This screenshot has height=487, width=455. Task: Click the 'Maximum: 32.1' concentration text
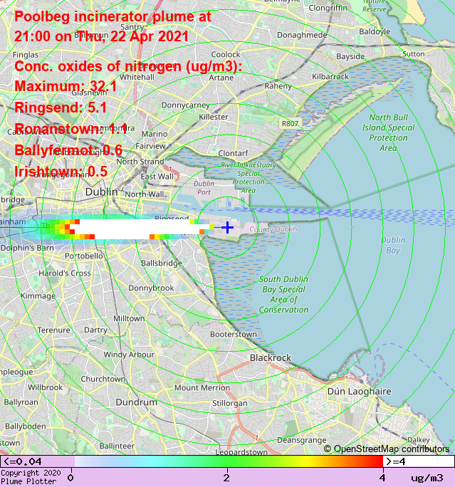(66, 86)
